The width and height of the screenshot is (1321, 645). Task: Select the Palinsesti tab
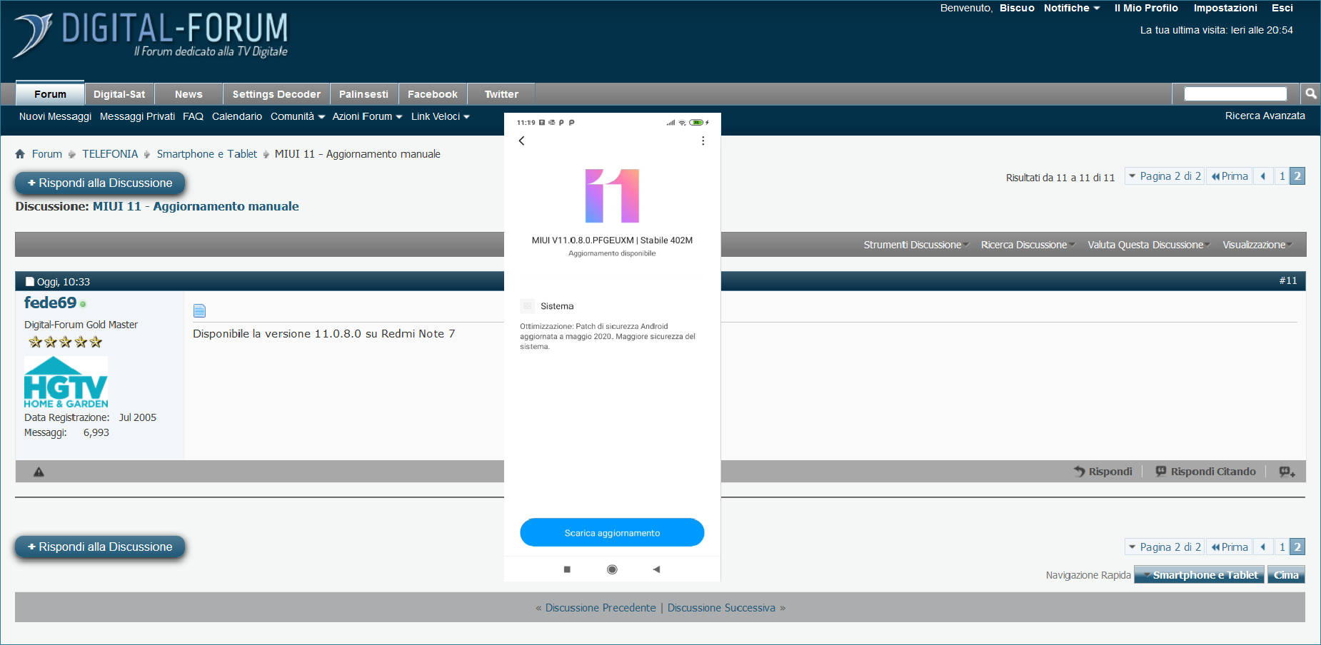coord(363,94)
